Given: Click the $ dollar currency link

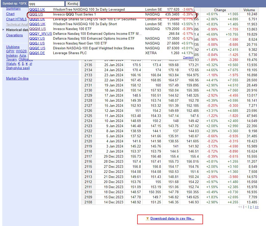Looking at the screenshot, I should click(x=23, y=64).
